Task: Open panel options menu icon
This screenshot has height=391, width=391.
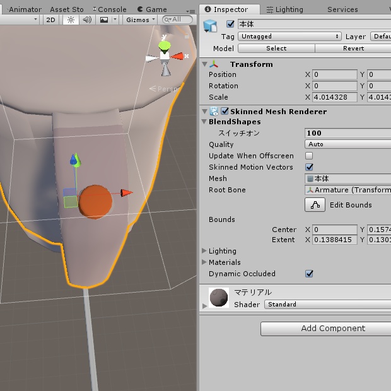Action: [190, 11]
